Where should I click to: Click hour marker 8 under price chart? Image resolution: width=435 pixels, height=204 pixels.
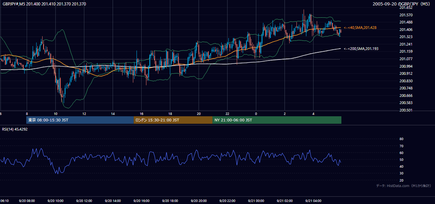pos(27,114)
